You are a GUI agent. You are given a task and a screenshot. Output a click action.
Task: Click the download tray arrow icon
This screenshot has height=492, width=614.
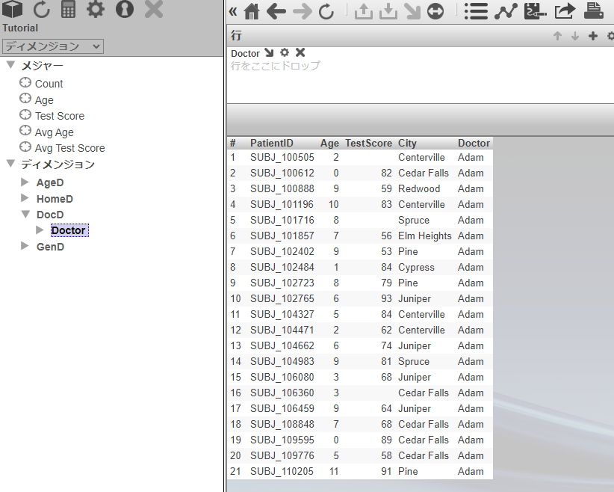388,11
